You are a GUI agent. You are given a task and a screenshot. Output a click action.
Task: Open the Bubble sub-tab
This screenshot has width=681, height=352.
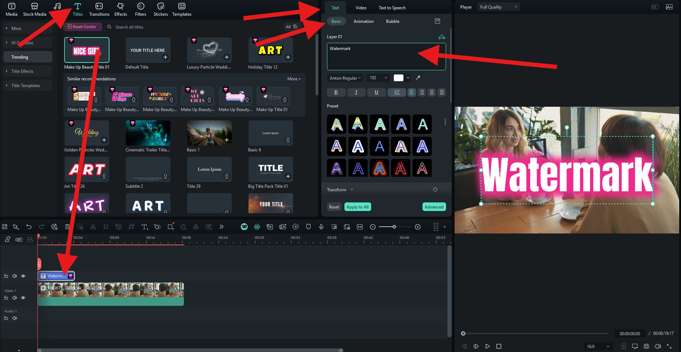point(393,21)
